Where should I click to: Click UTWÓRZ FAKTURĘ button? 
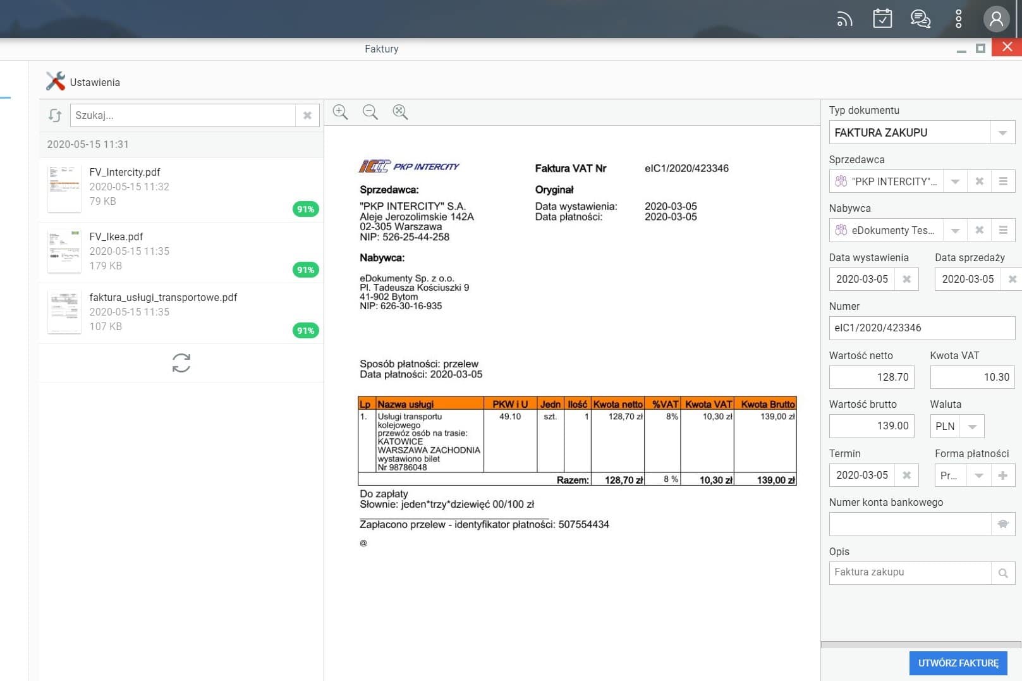[958, 663]
